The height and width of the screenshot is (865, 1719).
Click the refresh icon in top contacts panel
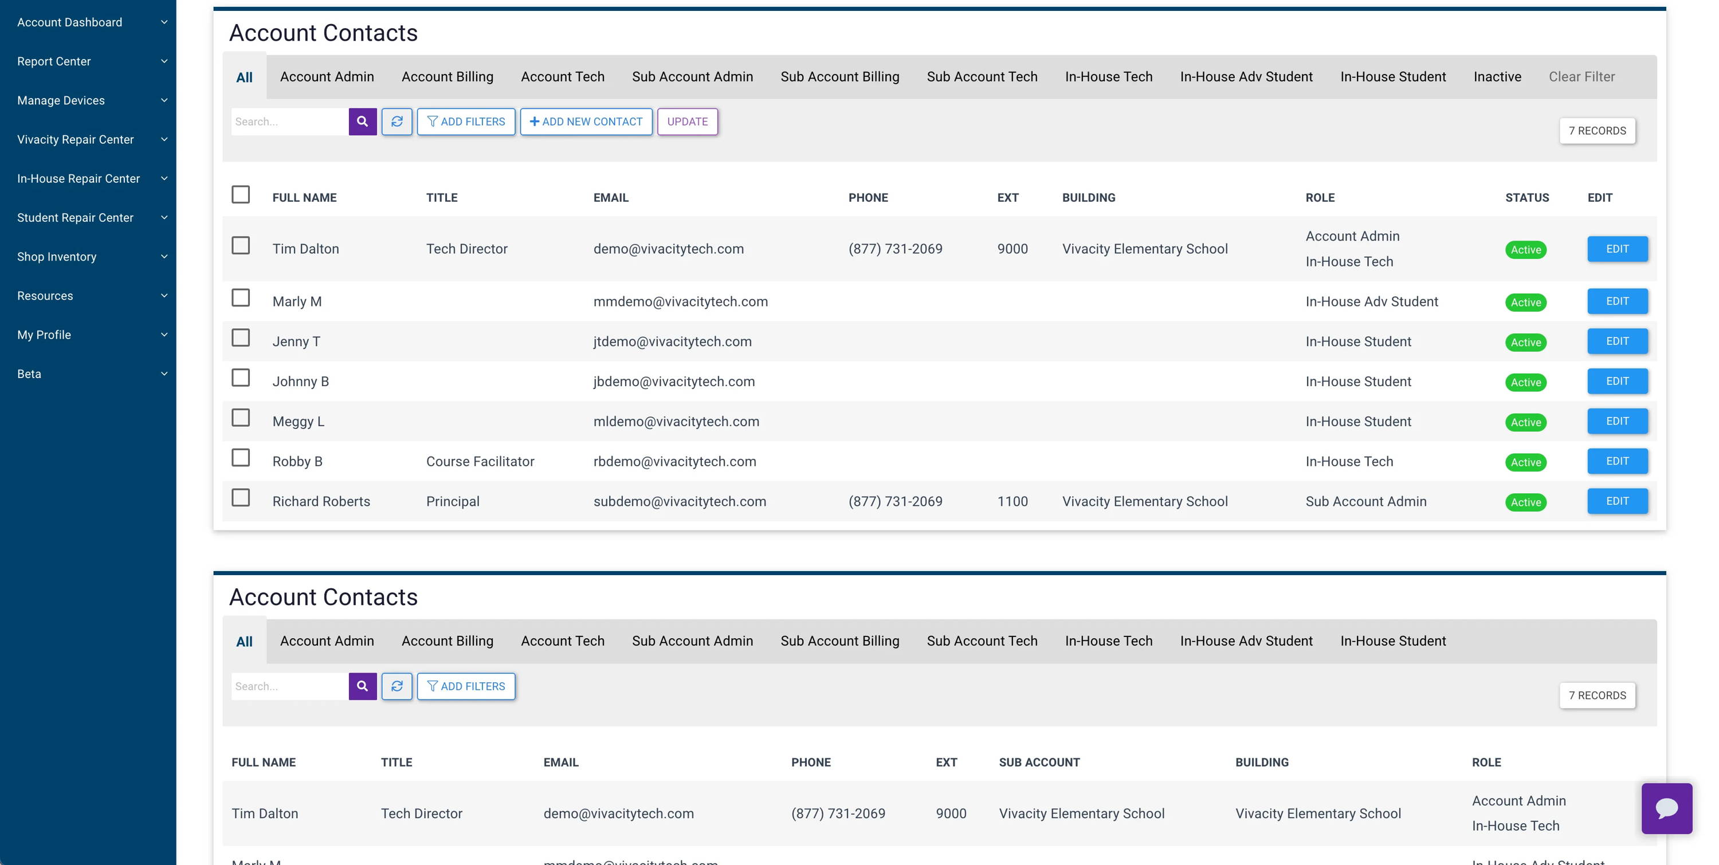pyautogui.click(x=397, y=121)
